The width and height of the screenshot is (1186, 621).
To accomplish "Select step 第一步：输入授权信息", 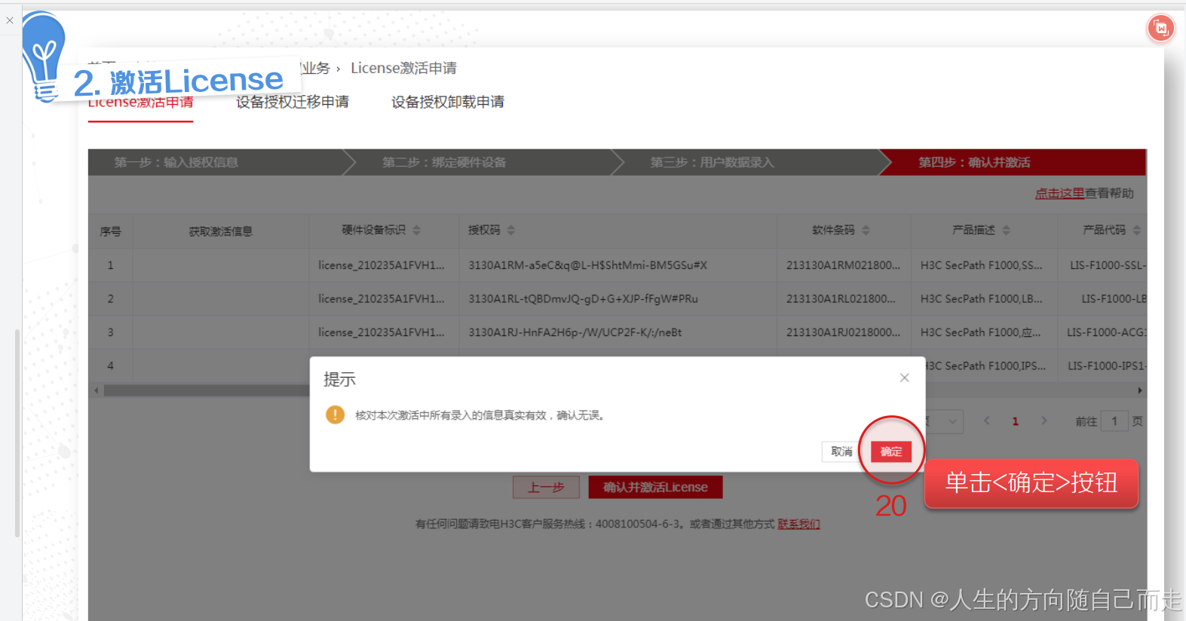I will click(176, 162).
